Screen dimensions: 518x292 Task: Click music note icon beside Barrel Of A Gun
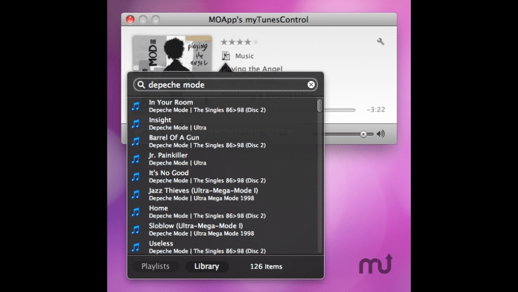[x=136, y=142]
